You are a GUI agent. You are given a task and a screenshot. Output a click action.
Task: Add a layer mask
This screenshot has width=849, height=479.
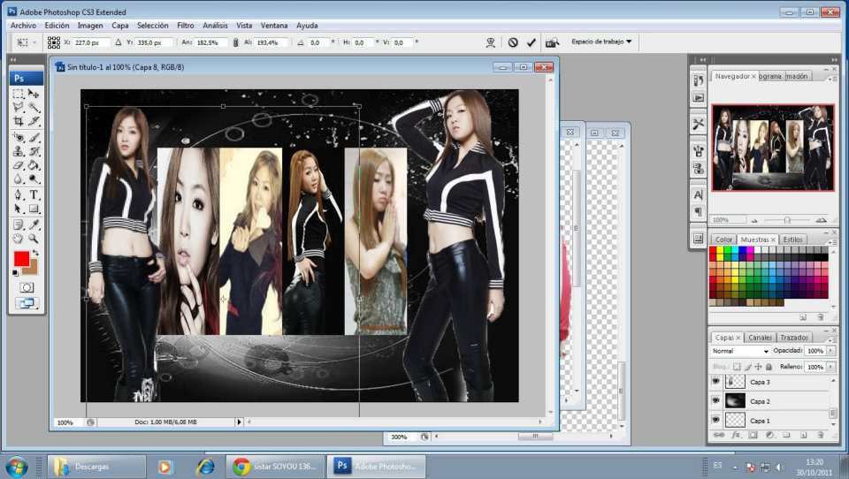[753, 435]
